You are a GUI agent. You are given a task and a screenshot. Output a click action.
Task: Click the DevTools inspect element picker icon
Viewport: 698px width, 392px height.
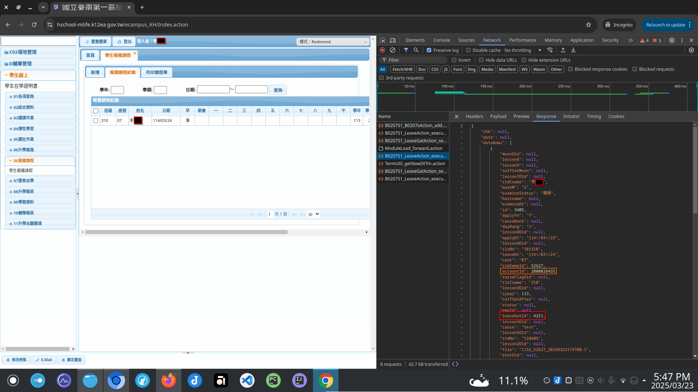(382, 40)
